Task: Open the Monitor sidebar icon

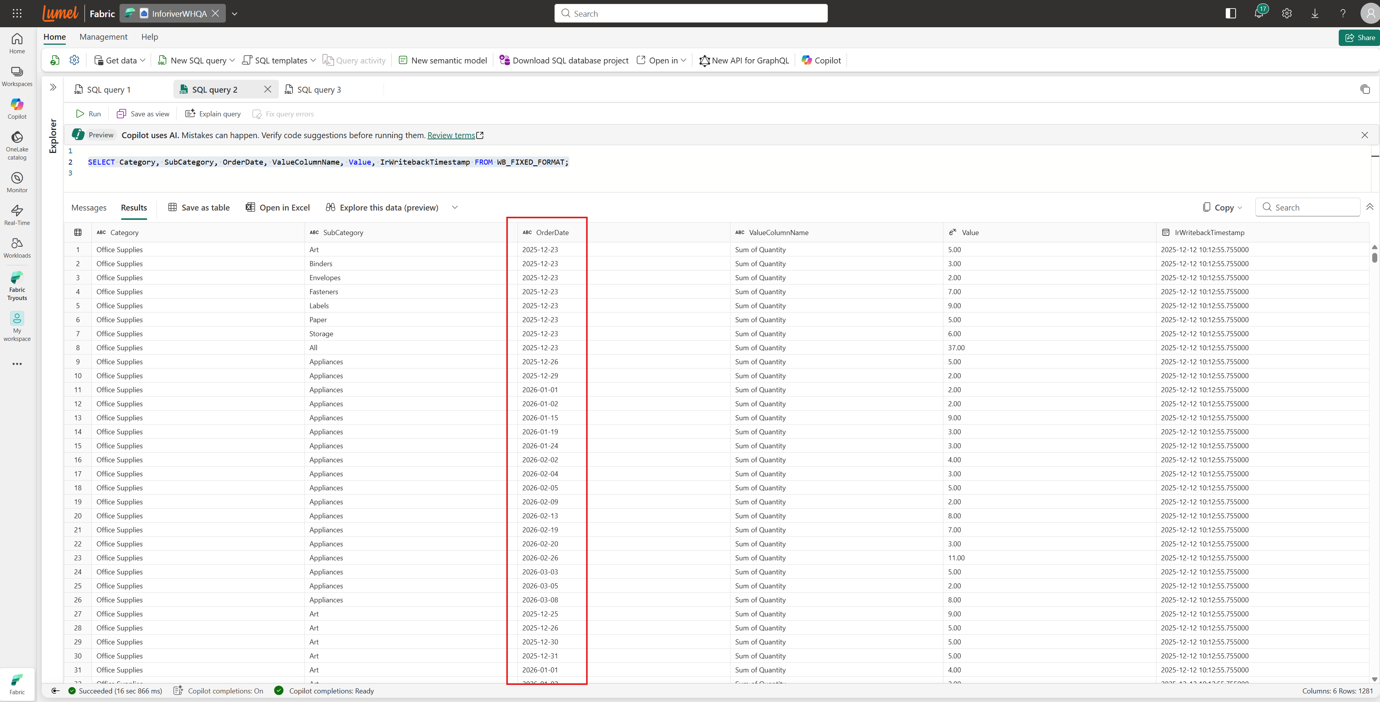Action: pyautogui.click(x=17, y=181)
